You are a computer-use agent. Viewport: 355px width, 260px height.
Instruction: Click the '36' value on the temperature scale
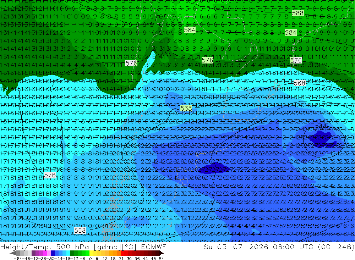(137, 259)
